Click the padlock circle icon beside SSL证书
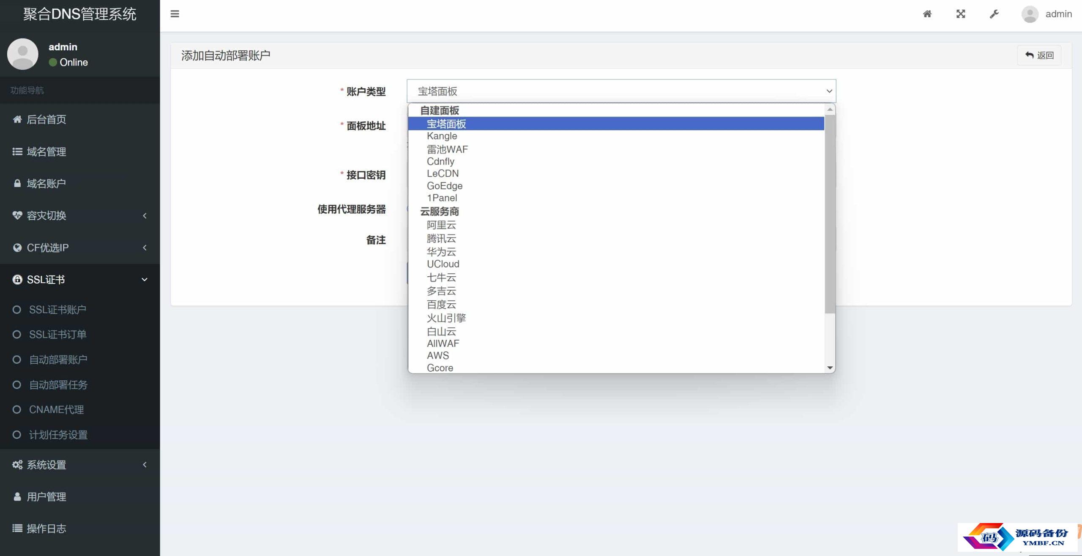The image size is (1082, 556). (x=17, y=279)
